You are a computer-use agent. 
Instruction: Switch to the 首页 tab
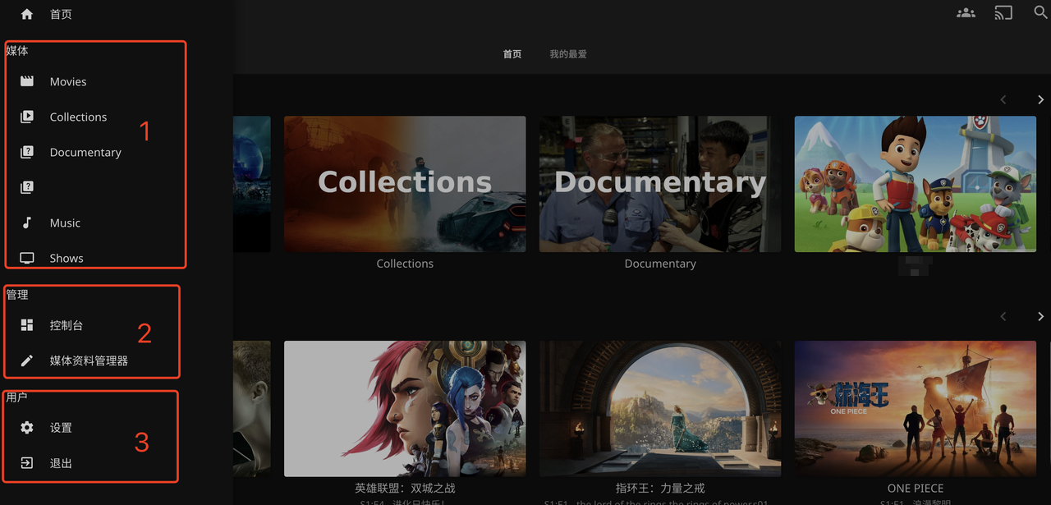click(512, 54)
